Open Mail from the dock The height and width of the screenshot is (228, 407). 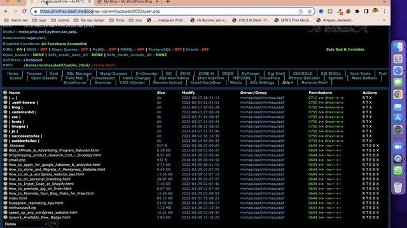point(398,106)
